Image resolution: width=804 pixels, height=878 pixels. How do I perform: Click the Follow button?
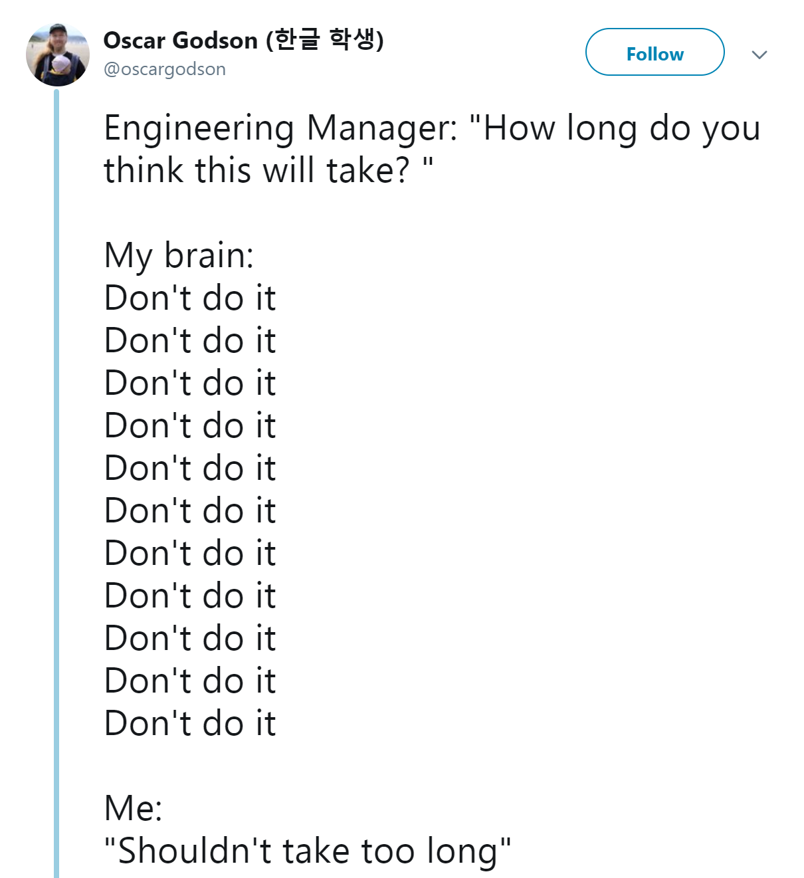click(654, 53)
